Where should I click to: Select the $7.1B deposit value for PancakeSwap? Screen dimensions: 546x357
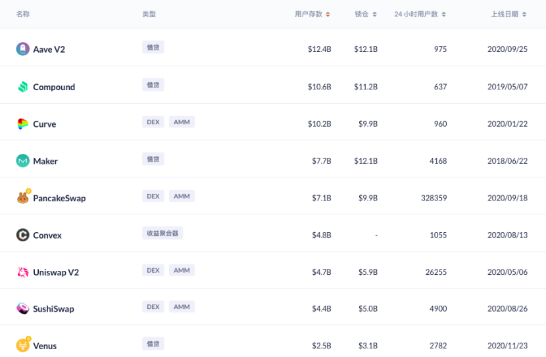(x=322, y=198)
